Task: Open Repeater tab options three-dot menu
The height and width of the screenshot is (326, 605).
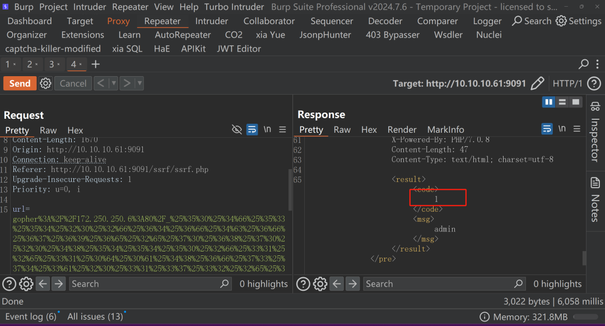Action: 597,64
